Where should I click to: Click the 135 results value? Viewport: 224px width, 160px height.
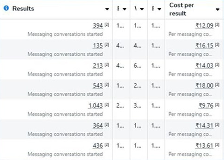(x=98, y=46)
